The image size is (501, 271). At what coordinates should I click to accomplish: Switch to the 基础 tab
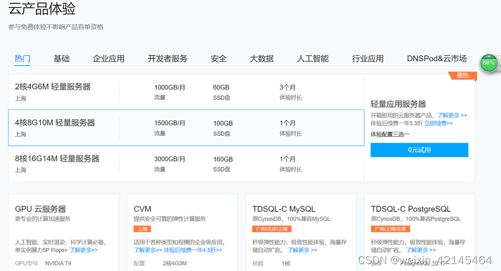[x=61, y=59]
